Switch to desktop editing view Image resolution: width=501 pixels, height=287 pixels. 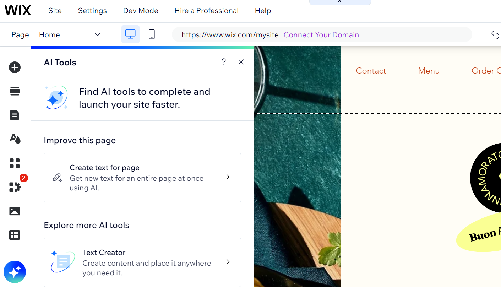130,34
